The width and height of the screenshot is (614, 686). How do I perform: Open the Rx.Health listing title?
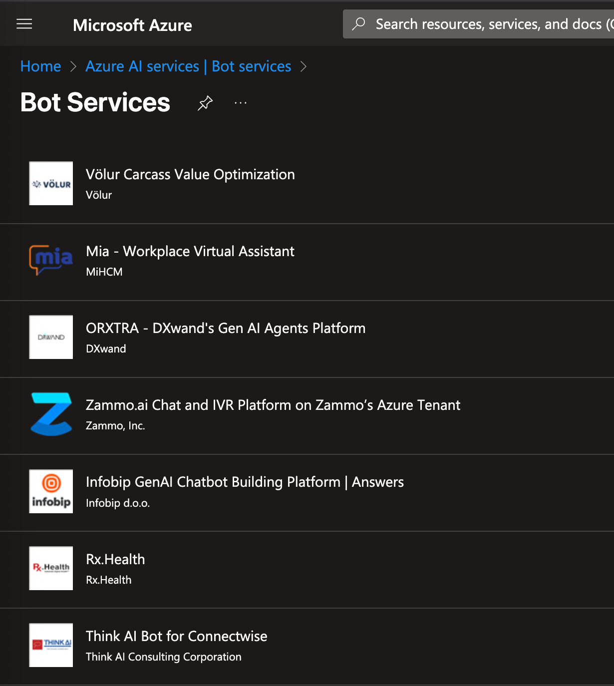[115, 559]
